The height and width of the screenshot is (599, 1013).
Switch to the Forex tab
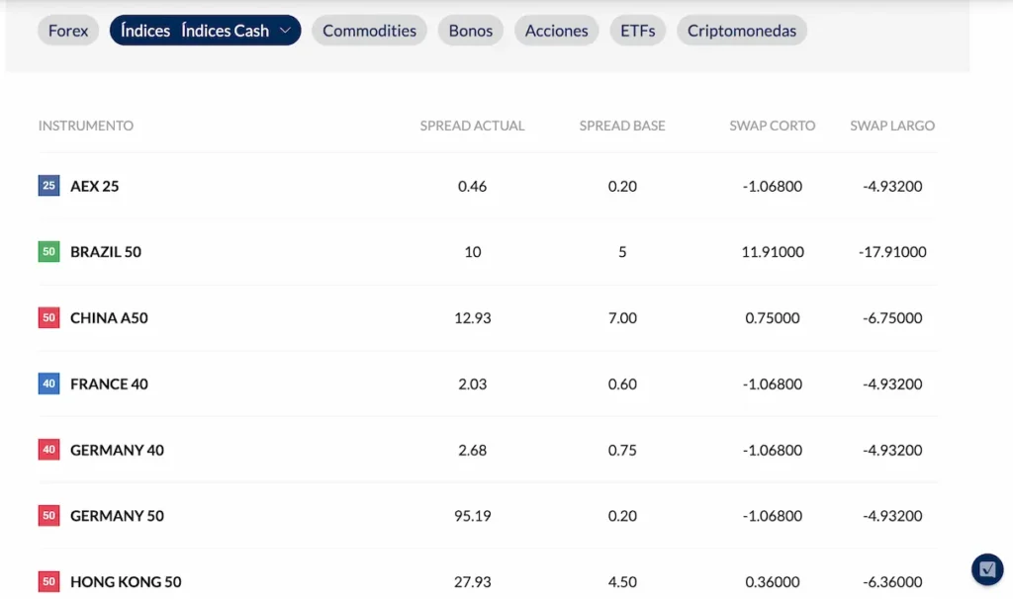click(x=67, y=30)
